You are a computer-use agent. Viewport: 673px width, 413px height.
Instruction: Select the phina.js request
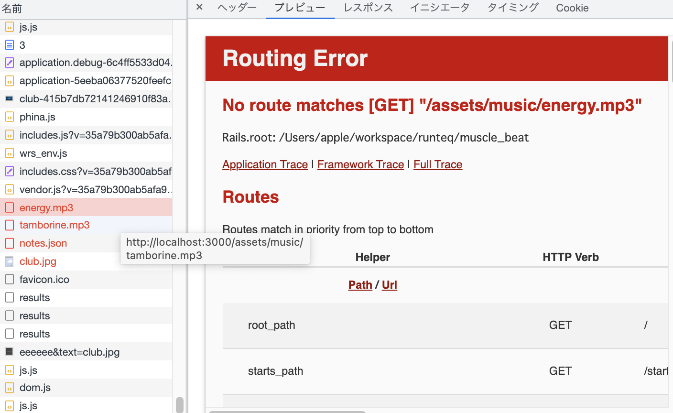(x=86, y=117)
